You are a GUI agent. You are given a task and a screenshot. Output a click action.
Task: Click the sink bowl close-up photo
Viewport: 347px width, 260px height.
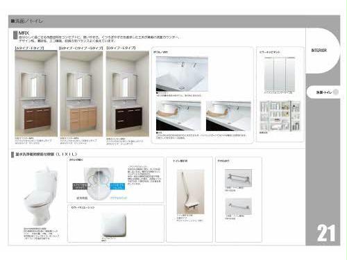point(182,74)
